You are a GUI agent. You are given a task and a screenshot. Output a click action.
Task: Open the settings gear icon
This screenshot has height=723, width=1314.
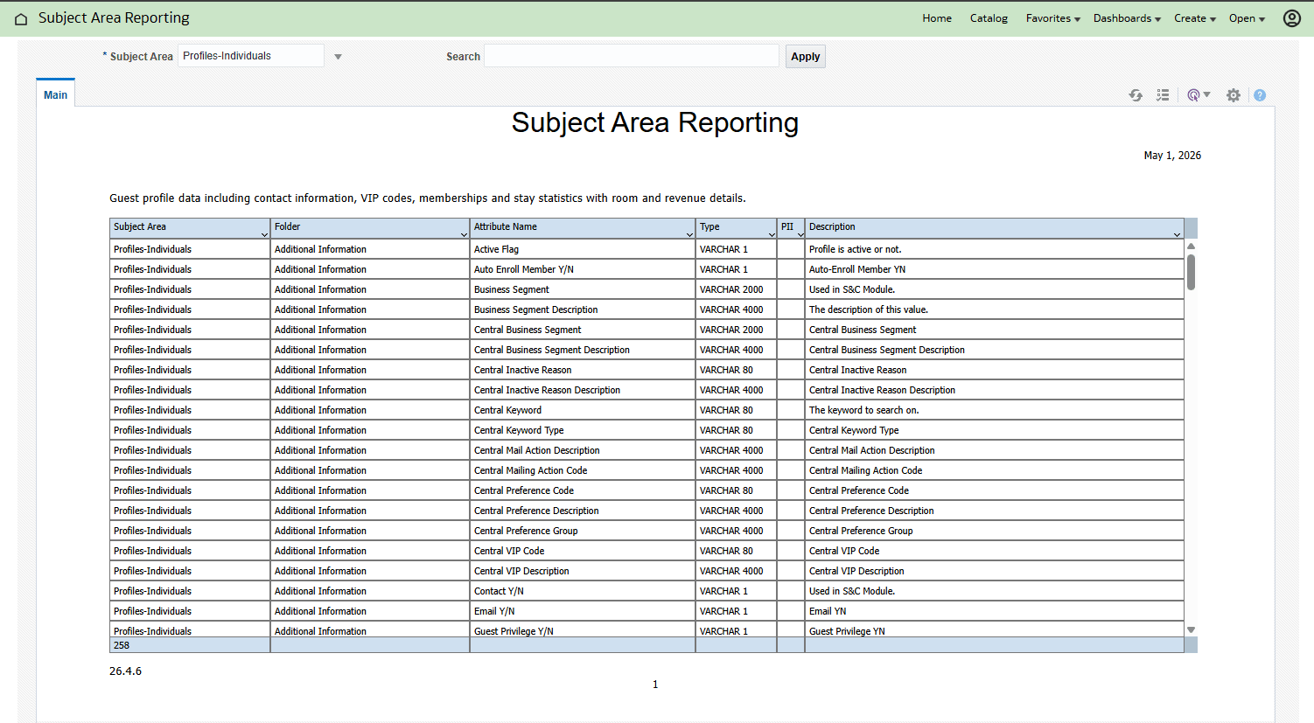[x=1234, y=95]
